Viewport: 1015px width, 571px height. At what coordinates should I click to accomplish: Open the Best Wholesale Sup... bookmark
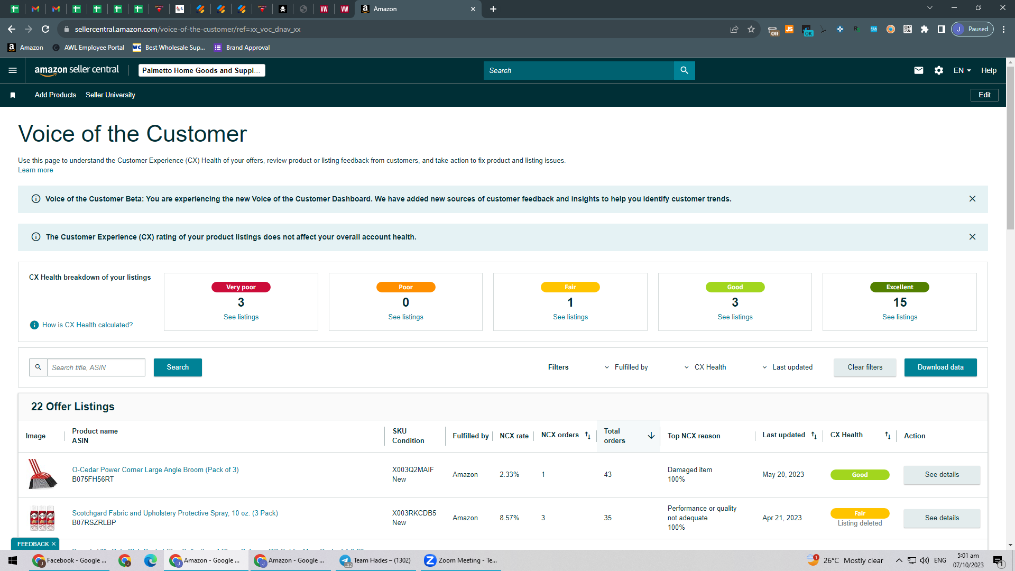point(169,48)
